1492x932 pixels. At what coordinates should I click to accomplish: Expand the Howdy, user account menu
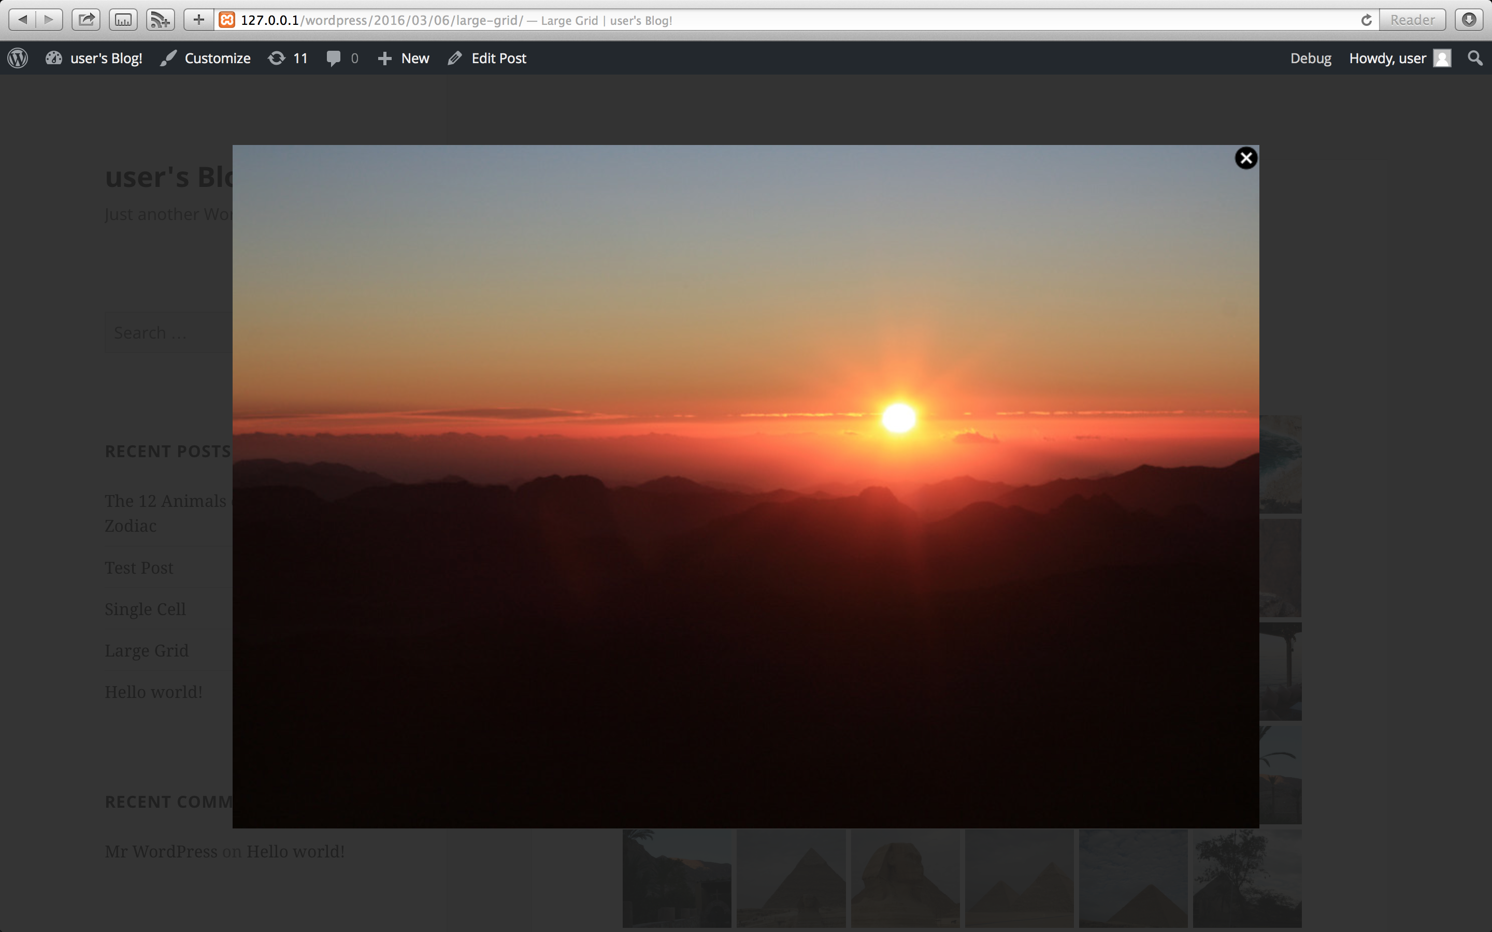tap(1398, 59)
